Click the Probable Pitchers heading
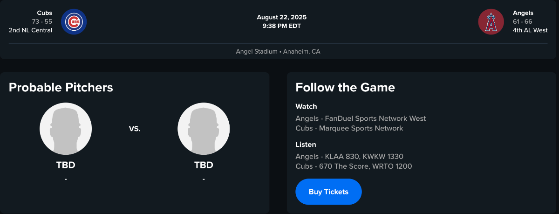This screenshot has height=214, width=559. point(61,87)
